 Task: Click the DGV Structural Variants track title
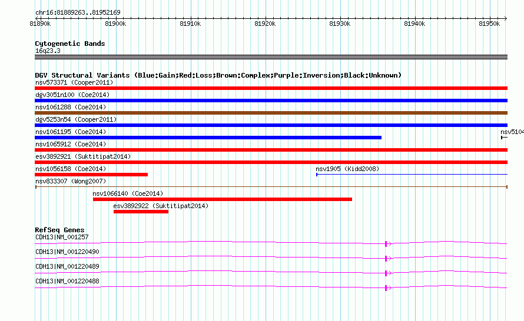tap(218, 75)
